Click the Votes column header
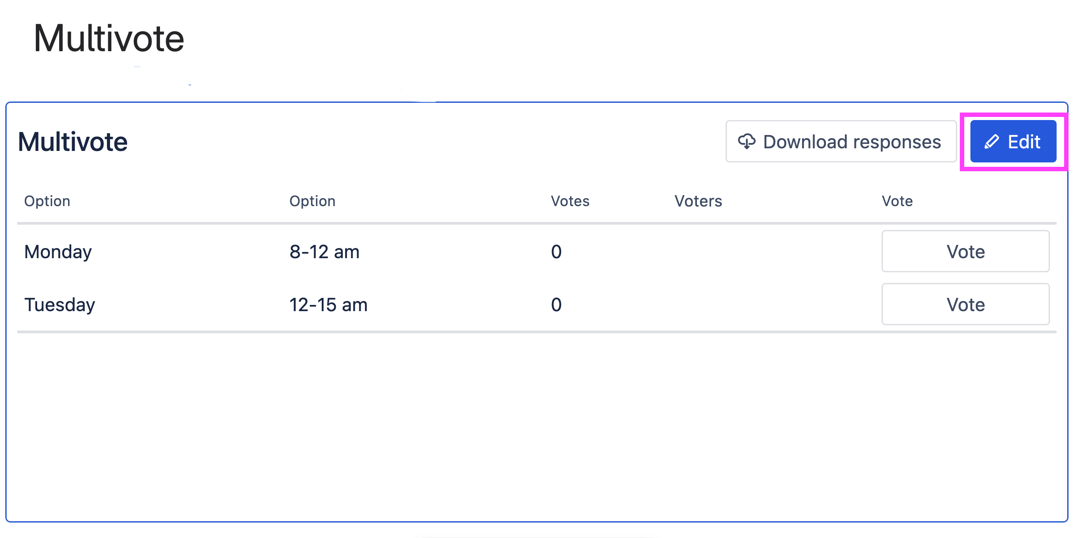The image size is (1084, 538). coord(570,201)
